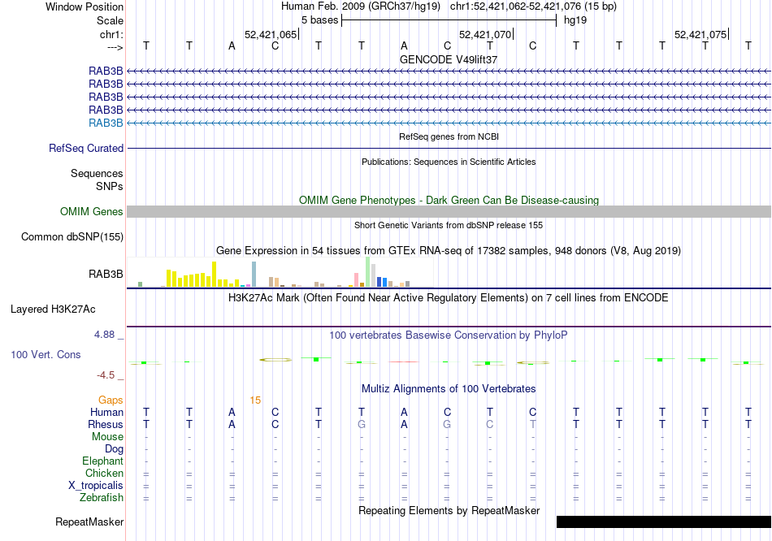
Task: Click the 52,421,065 position marker
Action: click(271, 34)
